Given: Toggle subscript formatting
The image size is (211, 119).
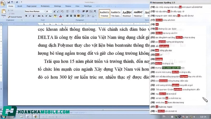Looking at the screenshot, I should click(43, 16).
